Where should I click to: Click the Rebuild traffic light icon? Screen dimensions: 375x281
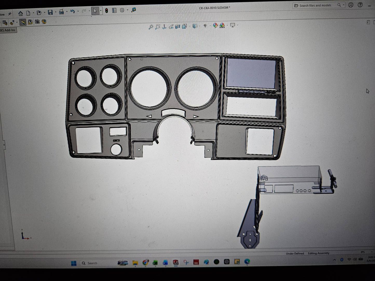(x=107, y=11)
